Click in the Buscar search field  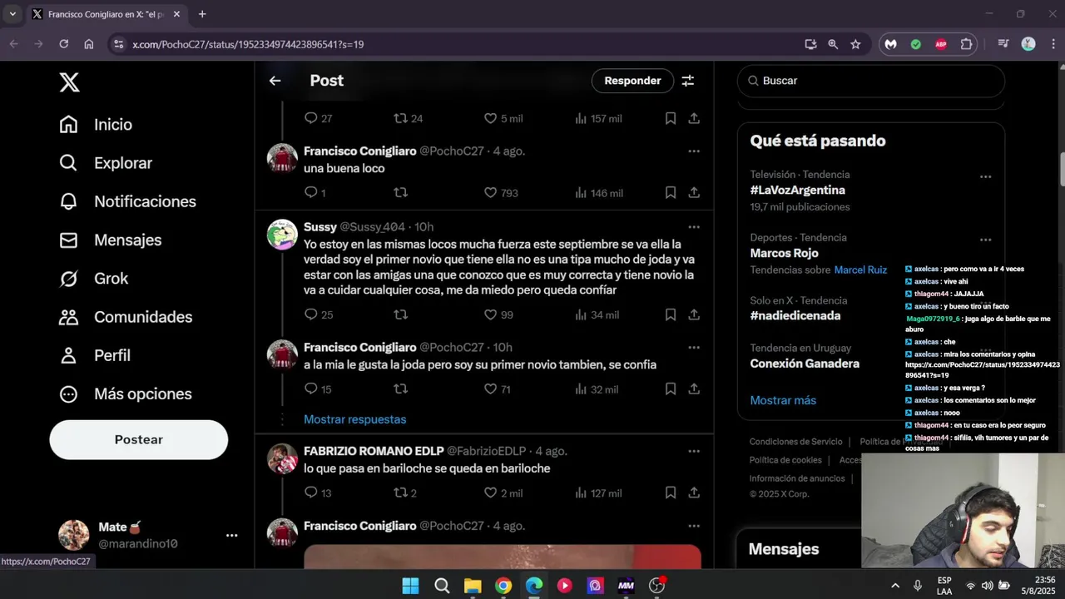point(871,81)
